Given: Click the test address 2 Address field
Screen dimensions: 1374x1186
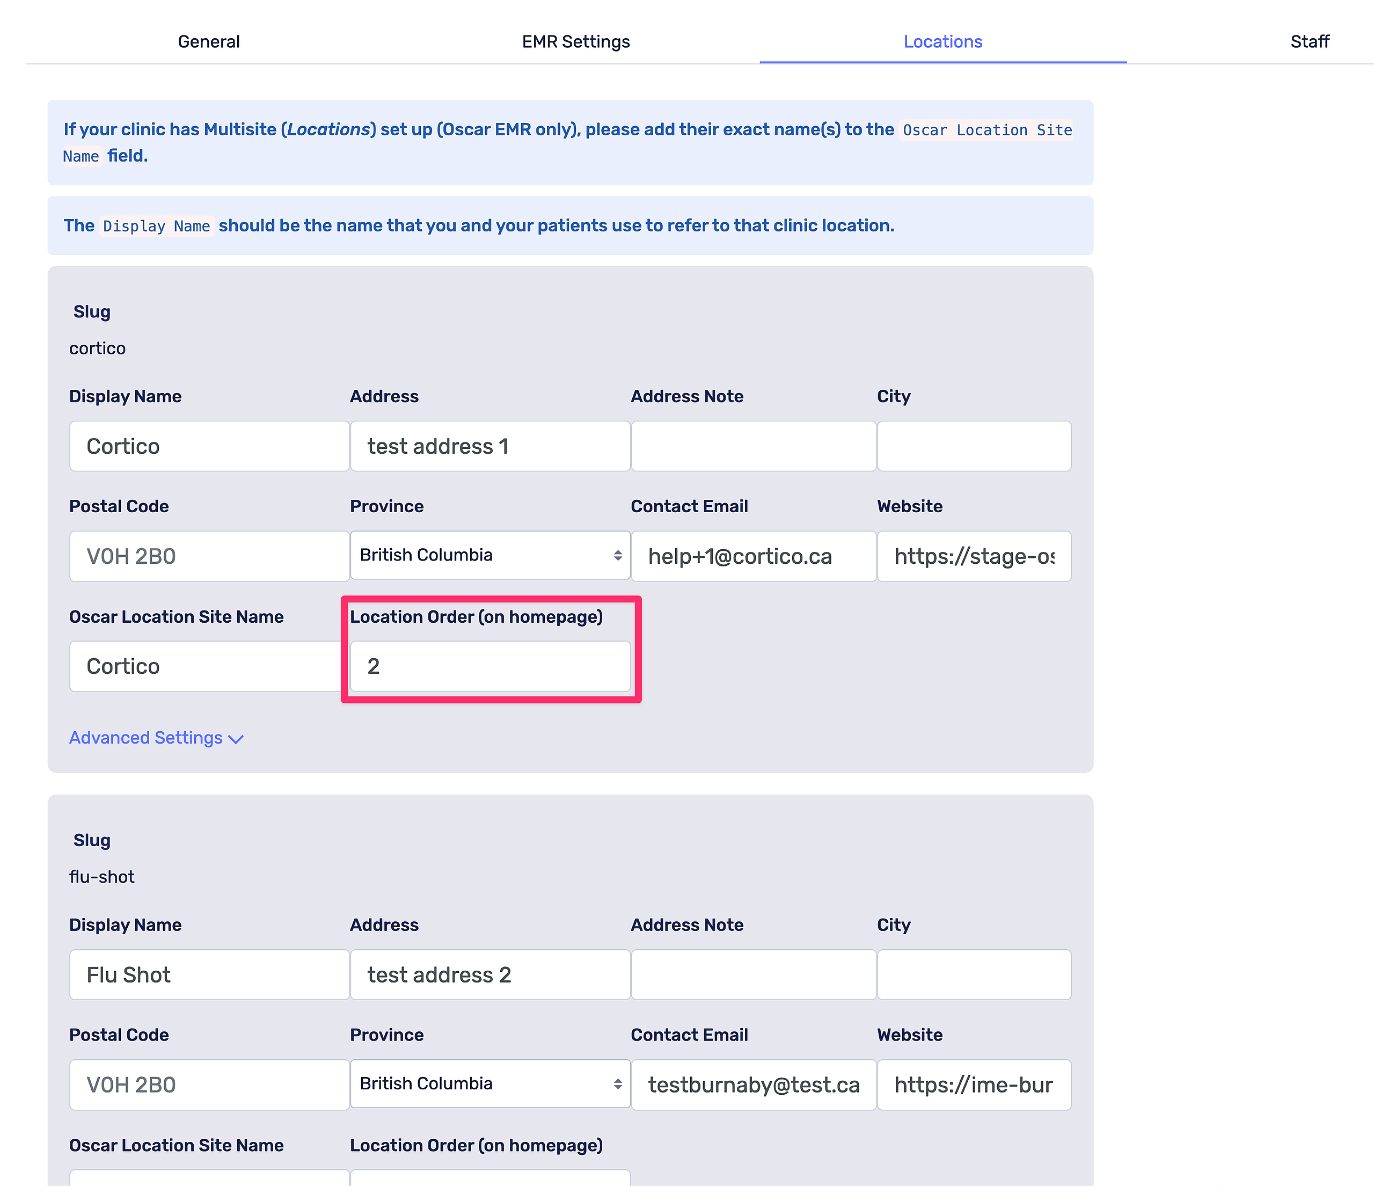Looking at the screenshot, I should (490, 975).
